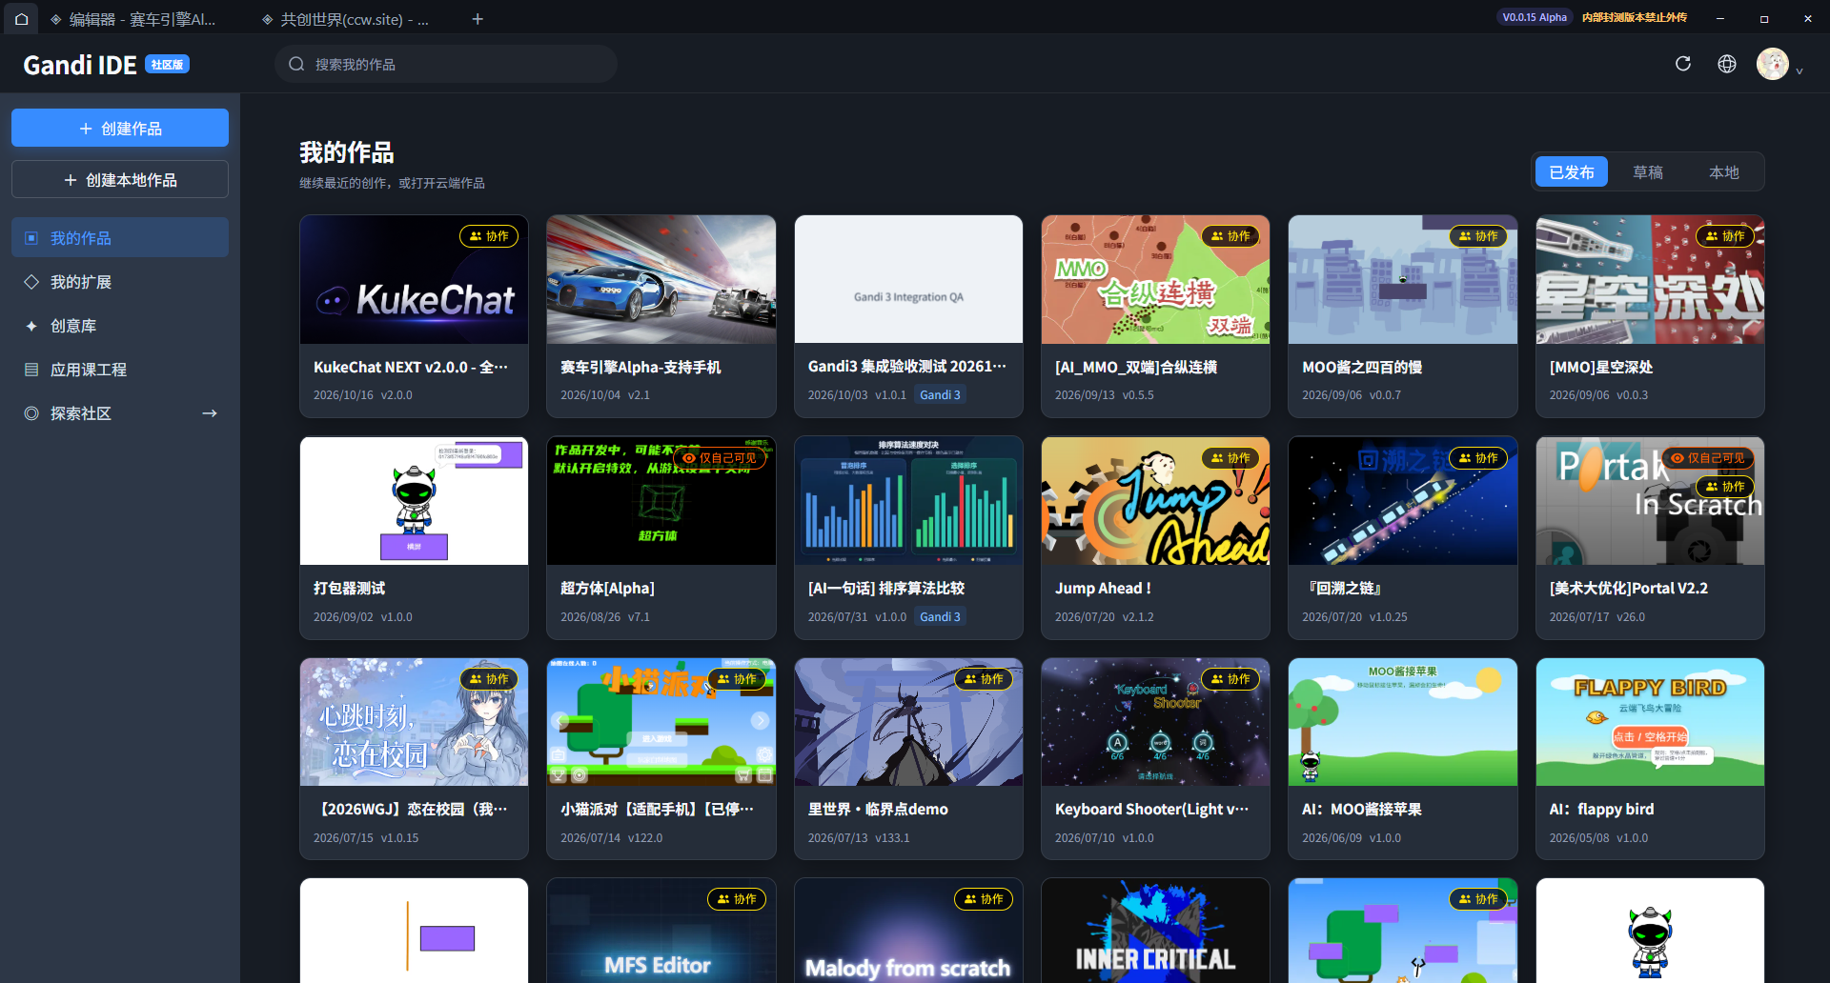Switch to the 草稿 tab
Viewport: 1830px width, 983px height.
(x=1648, y=172)
